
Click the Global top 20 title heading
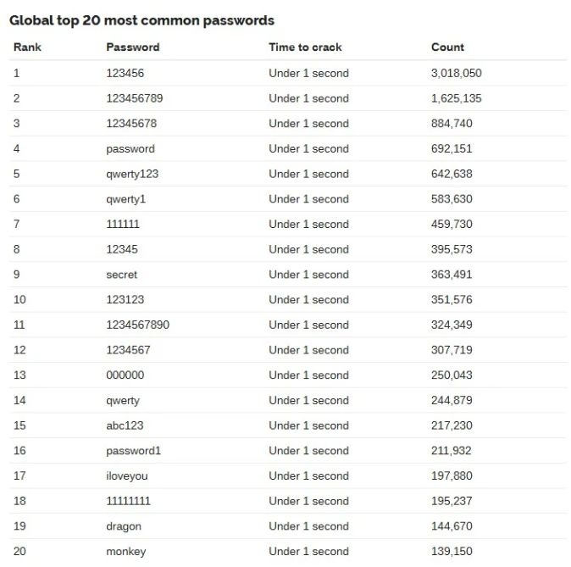141,20
